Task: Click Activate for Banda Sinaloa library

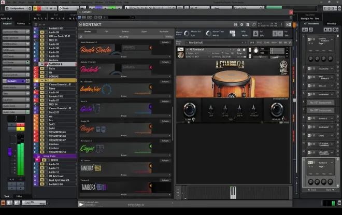Action: point(165,42)
